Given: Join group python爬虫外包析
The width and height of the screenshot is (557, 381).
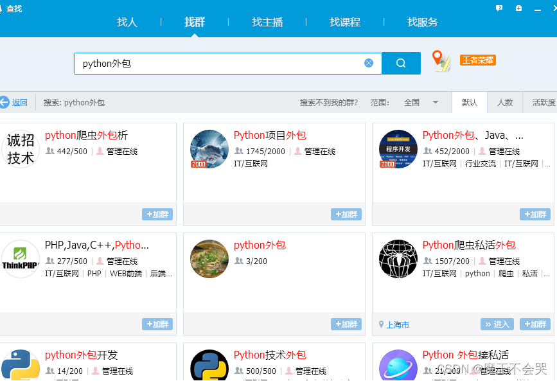Looking at the screenshot, I should 157,215.
